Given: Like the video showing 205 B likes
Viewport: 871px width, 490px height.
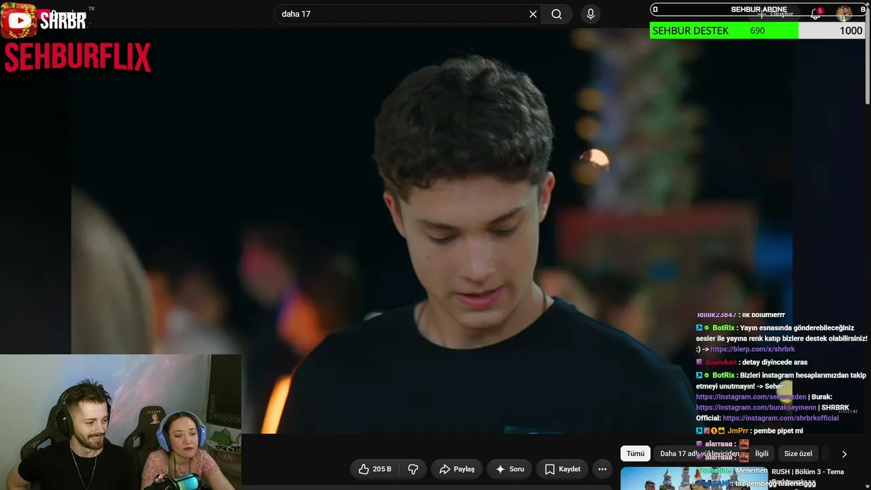Looking at the screenshot, I should point(375,469).
